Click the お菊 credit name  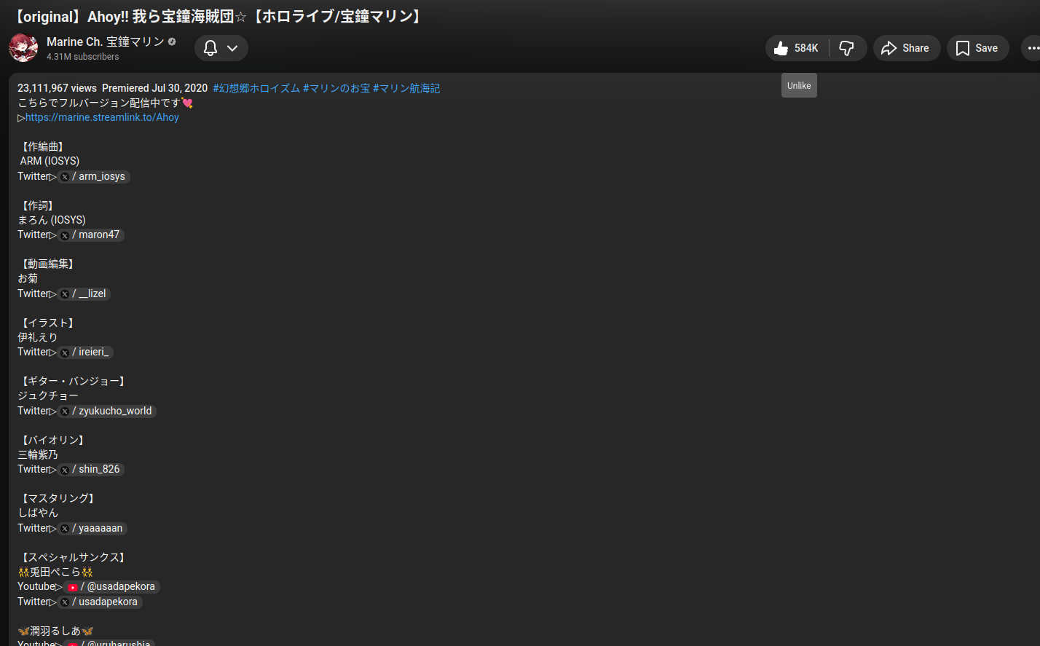coord(28,278)
